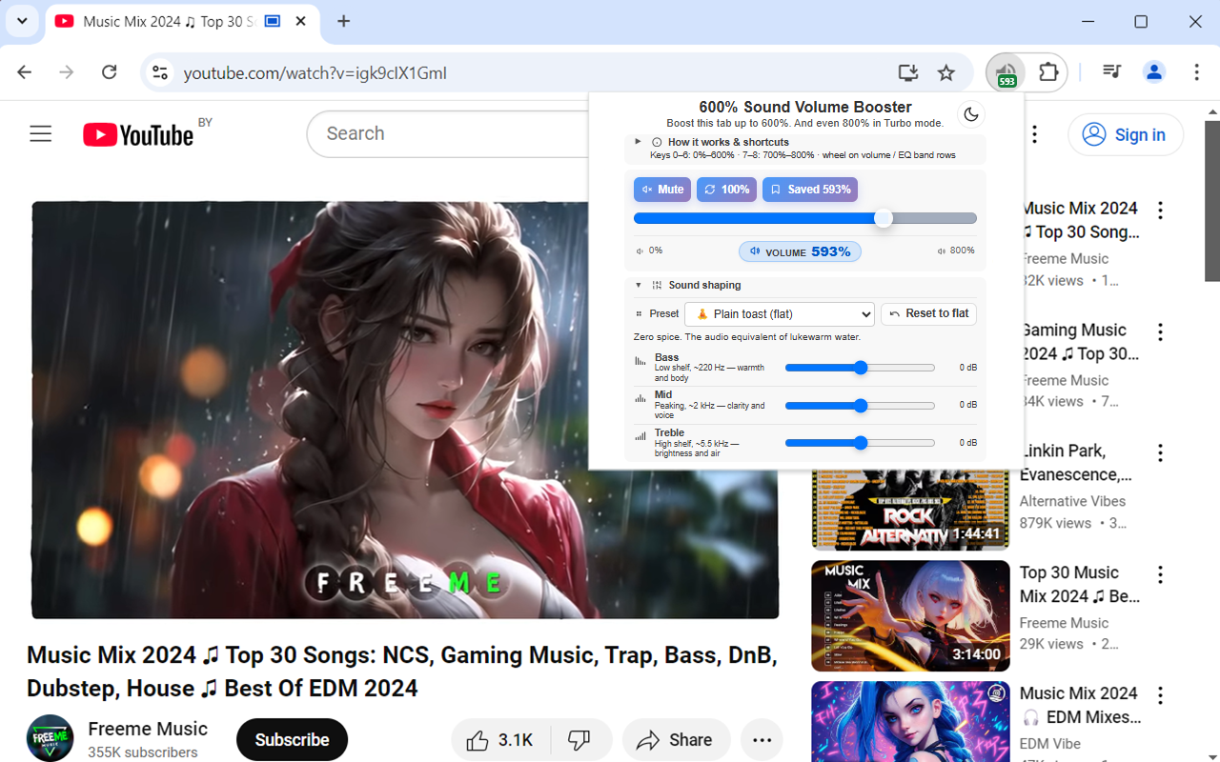Click the EDM Vibe channel name

coord(1049,744)
